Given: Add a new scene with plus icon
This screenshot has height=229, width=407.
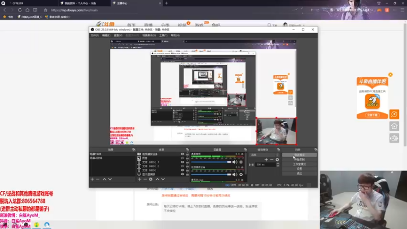Looking at the screenshot, I should 92,179.
